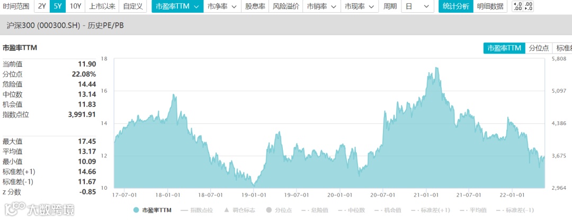Click the 最小值 10.09 value
Screen dimensions: 572x220
(x=87, y=162)
